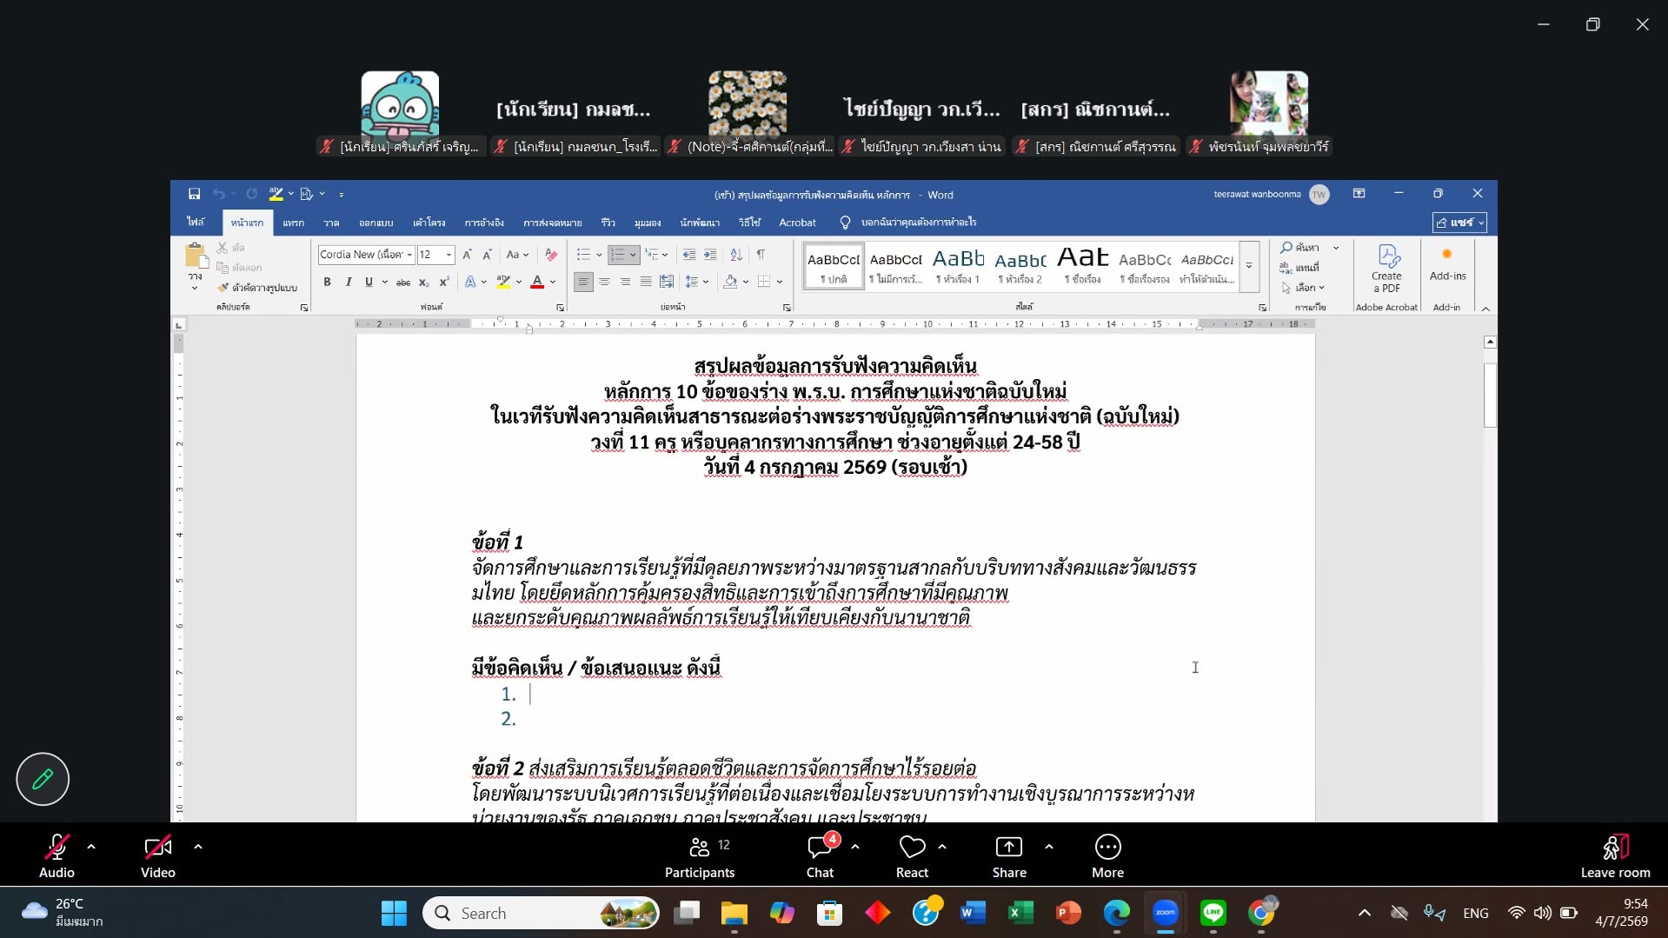Apply the Normal style from gallery
This screenshot has width=1668, height=938.
pyautogui.click(x=833, y=266)
